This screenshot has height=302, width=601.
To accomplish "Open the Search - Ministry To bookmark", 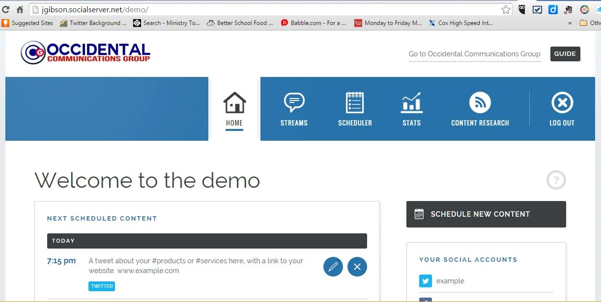I will (x=167, y=23).
